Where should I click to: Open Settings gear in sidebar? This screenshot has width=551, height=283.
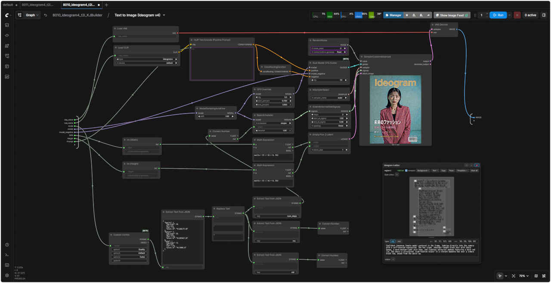[7, 275]
